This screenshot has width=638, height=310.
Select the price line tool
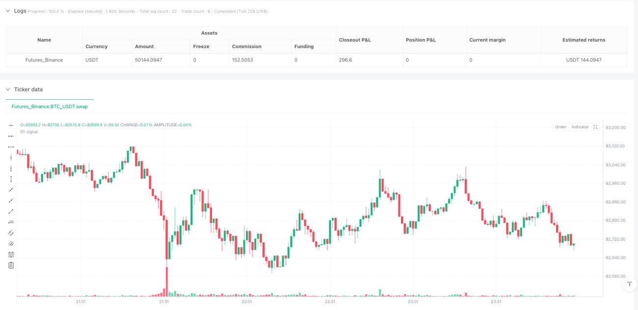pos(11,222)
